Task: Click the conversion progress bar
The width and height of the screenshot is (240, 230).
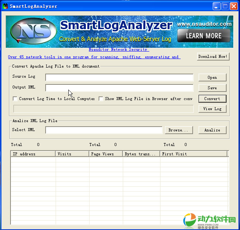Action: pos(103,109)
